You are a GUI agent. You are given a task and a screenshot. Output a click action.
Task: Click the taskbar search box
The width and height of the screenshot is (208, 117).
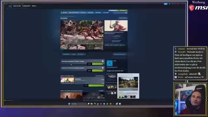pos(79,104)
